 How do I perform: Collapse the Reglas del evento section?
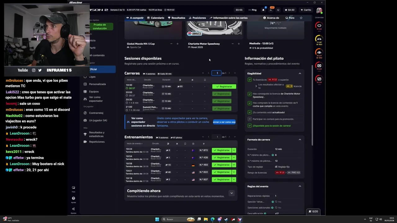[300, 186]
